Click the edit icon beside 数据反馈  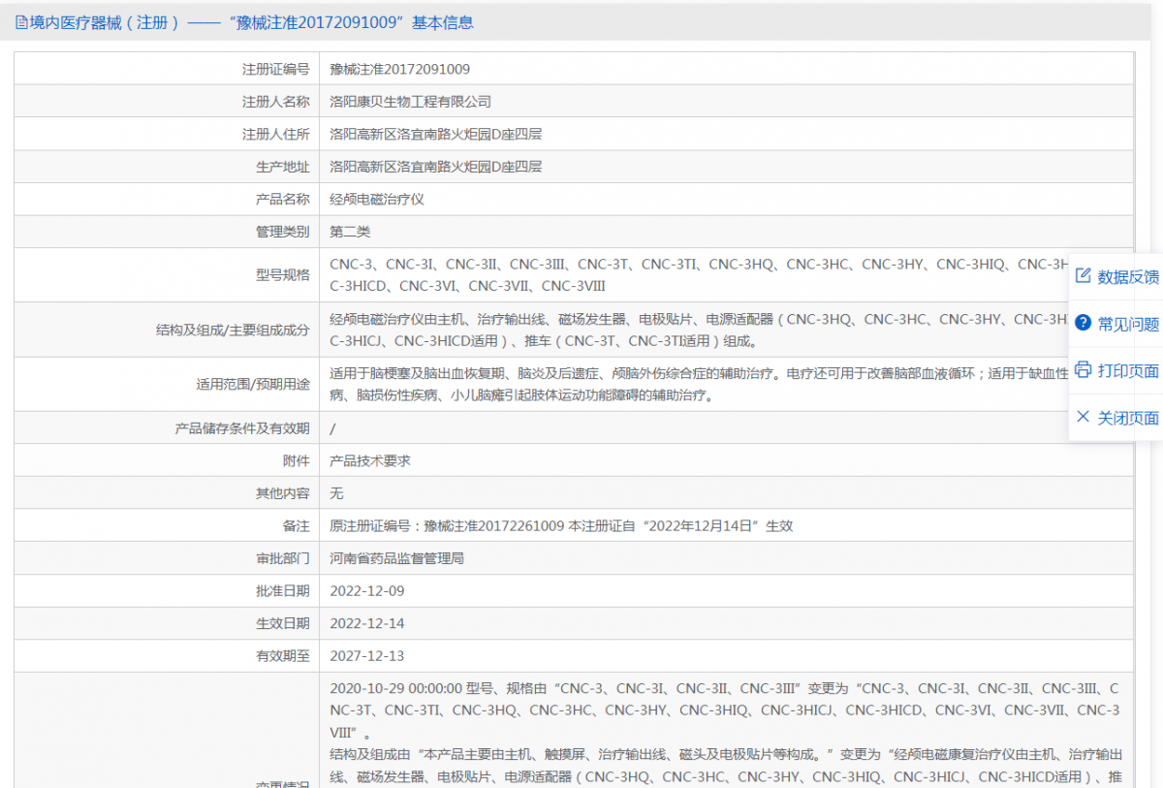click(1083, 275)
